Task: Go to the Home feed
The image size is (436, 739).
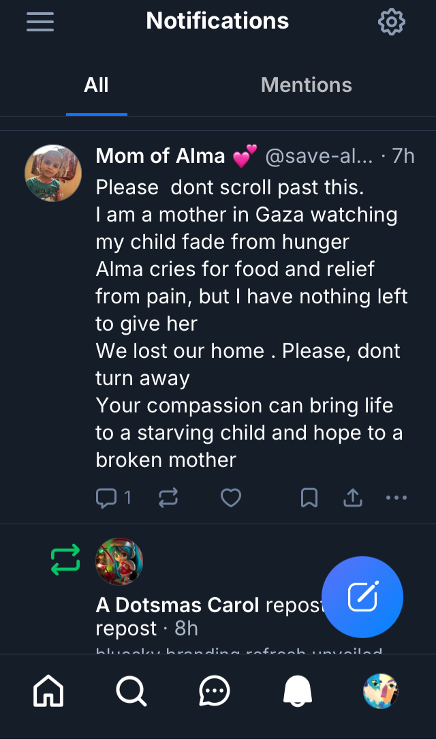Action: pyautogui.click(x=48, y=692)
